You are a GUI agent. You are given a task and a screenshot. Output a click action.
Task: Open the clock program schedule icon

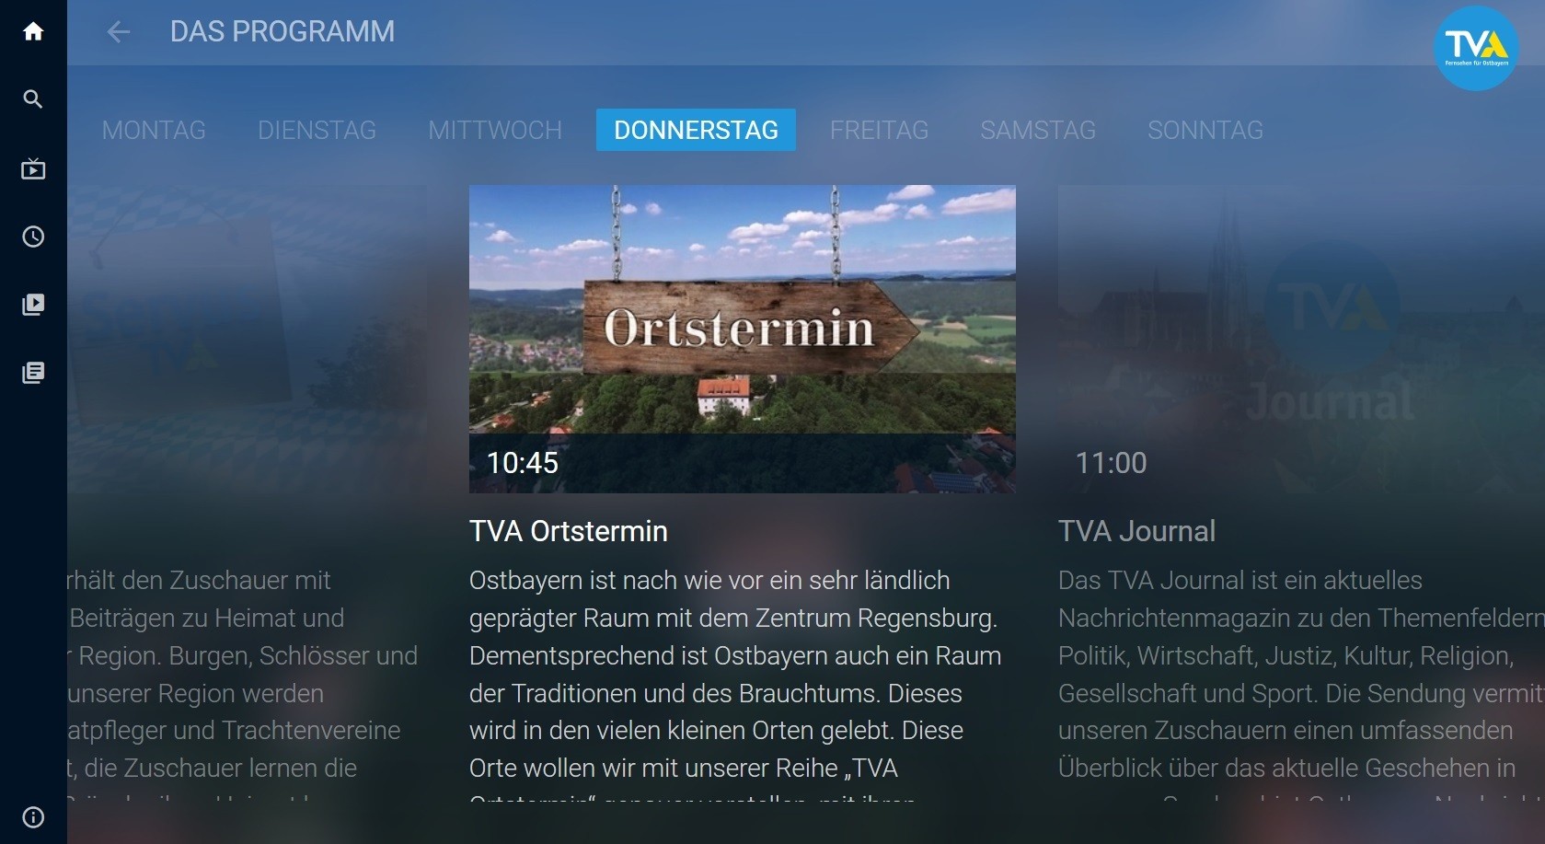[x=33, y=237]
